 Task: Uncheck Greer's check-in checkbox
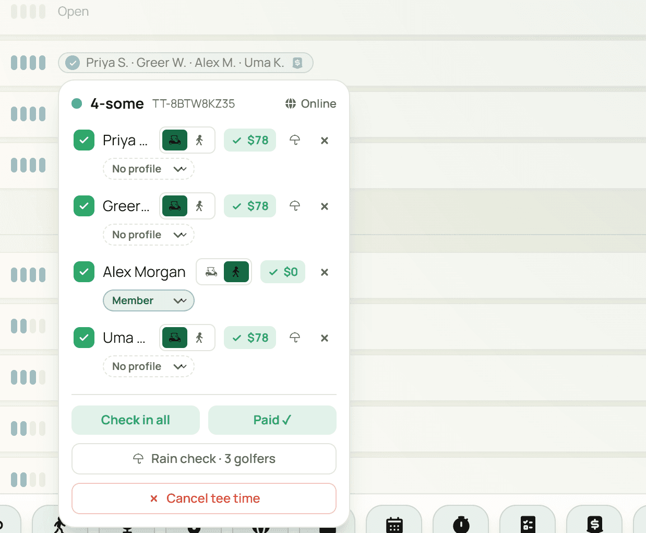pyautogui.click(x=84, y=206)
